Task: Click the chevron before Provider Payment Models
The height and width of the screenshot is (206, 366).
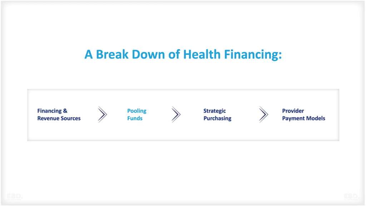Action: pyautogui.click(x=263, y=114)
